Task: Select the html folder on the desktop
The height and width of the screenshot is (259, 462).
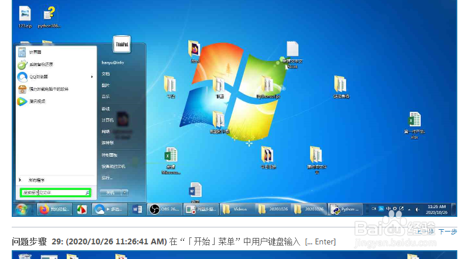Action: click(195, 51)
